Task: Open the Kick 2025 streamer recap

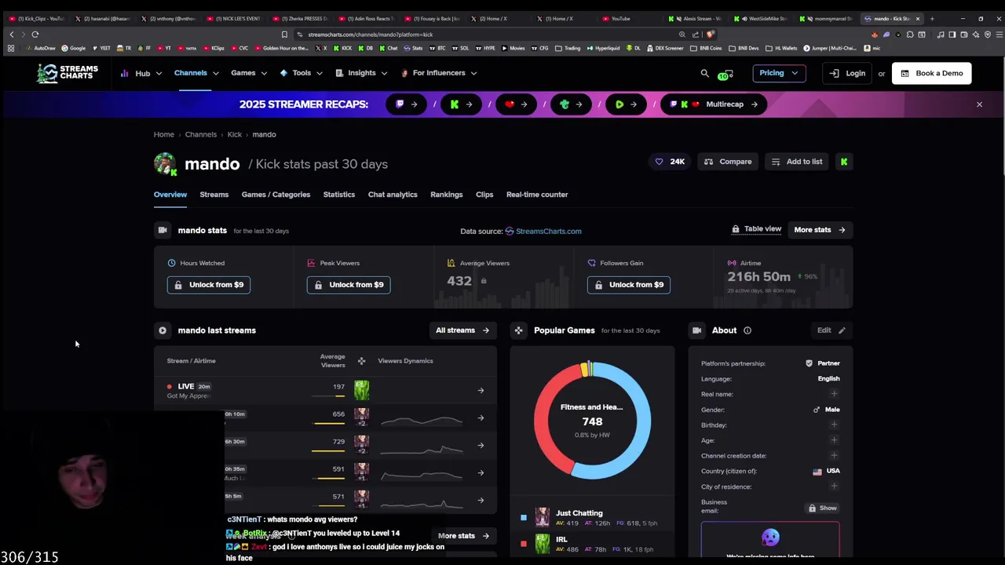Action: (x=462, y=104)
